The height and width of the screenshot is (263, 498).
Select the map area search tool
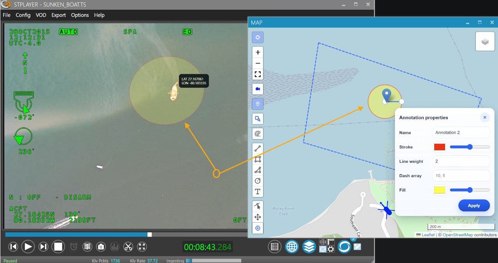coord(258,119)
